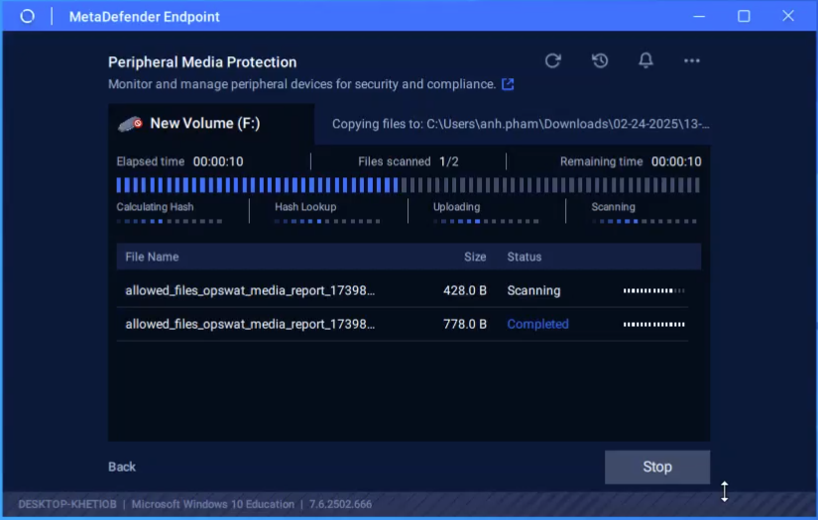Click the Hash Lookup stage label

click(x=305, y=207)
